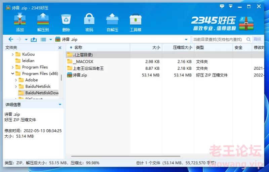Expand the BaiduNetdisk folder node

(x=16, y=87)
